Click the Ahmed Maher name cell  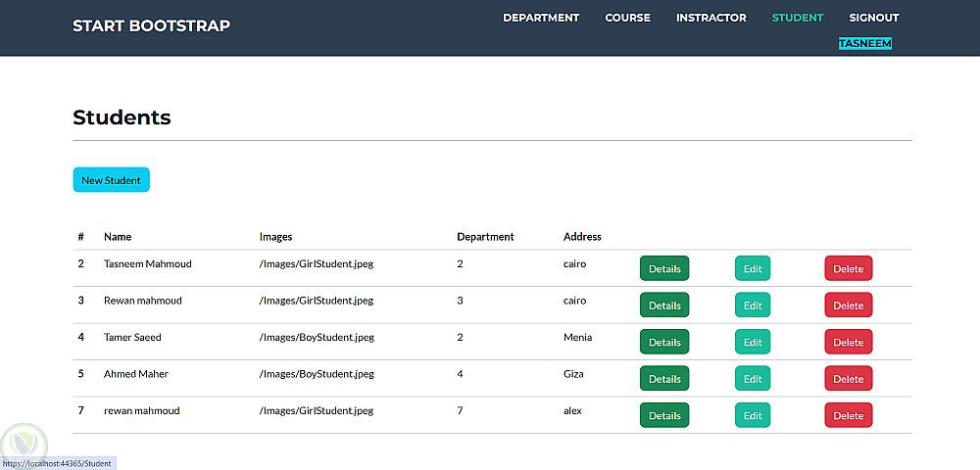pyautogui.click(x=136, y=374)
